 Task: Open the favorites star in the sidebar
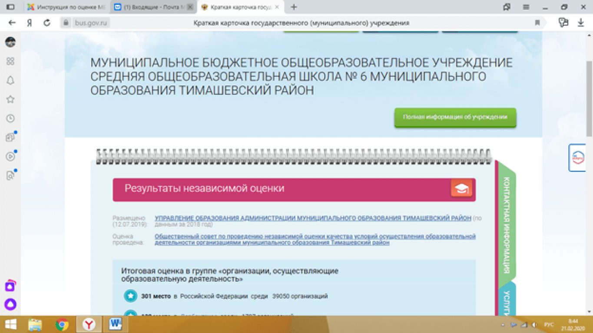click(x=10, y=99)
